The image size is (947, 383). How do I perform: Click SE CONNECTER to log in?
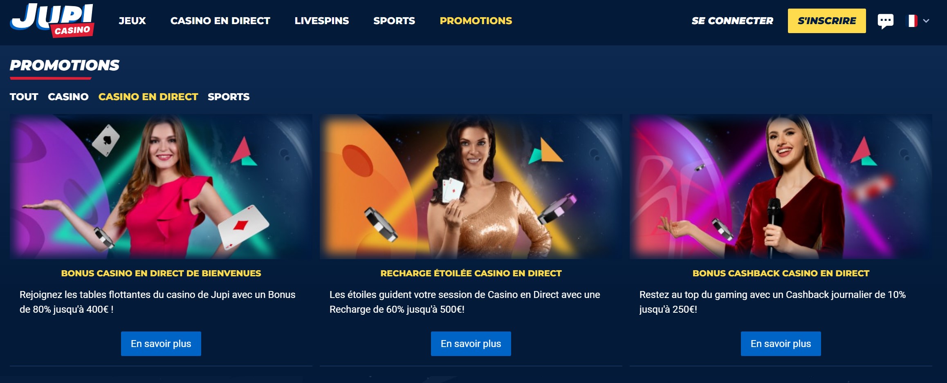[x=732, y=21]
